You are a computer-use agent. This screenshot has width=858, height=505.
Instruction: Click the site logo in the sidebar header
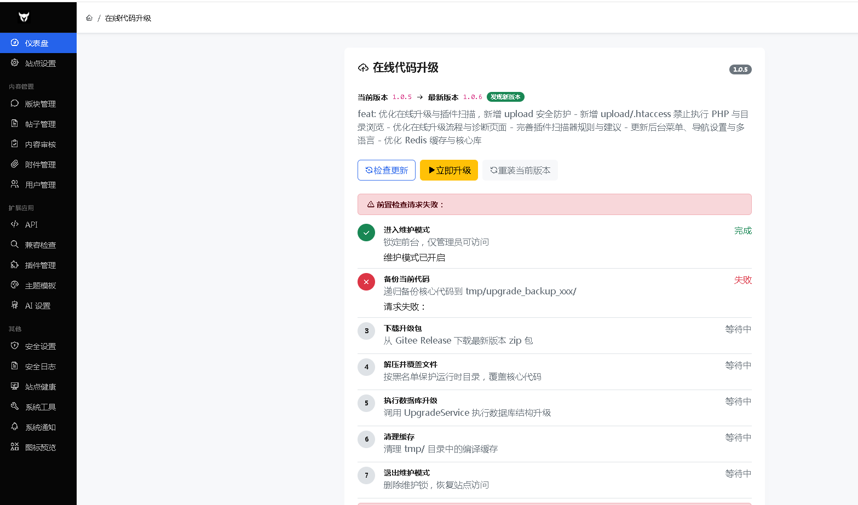pyautogui.click(x=24, y=18)
